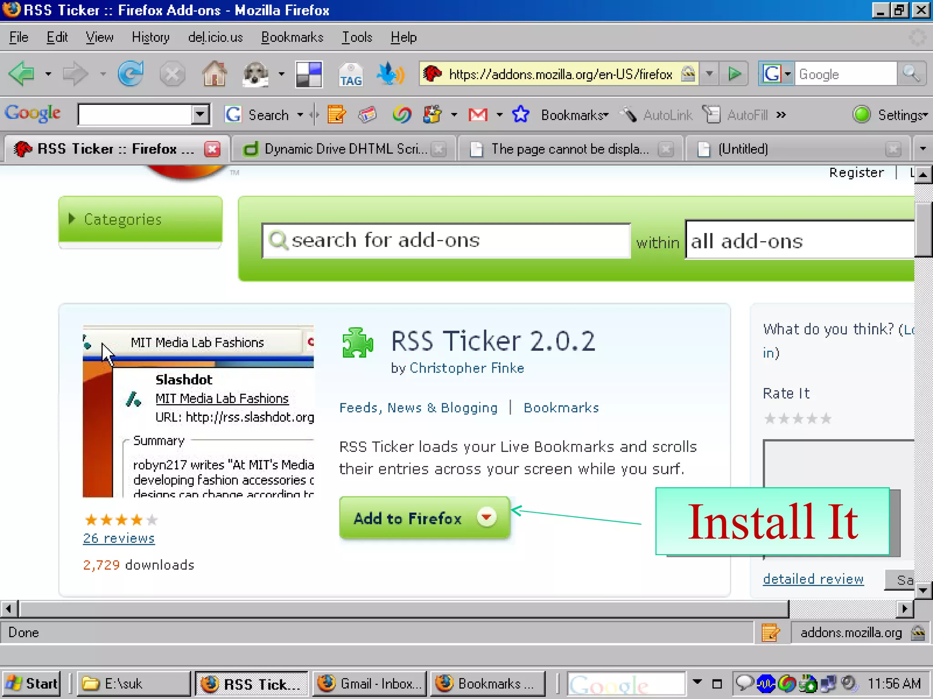Screen dimensions: 933x699
Task: Open the detailed review link
Action: (813, 579)
